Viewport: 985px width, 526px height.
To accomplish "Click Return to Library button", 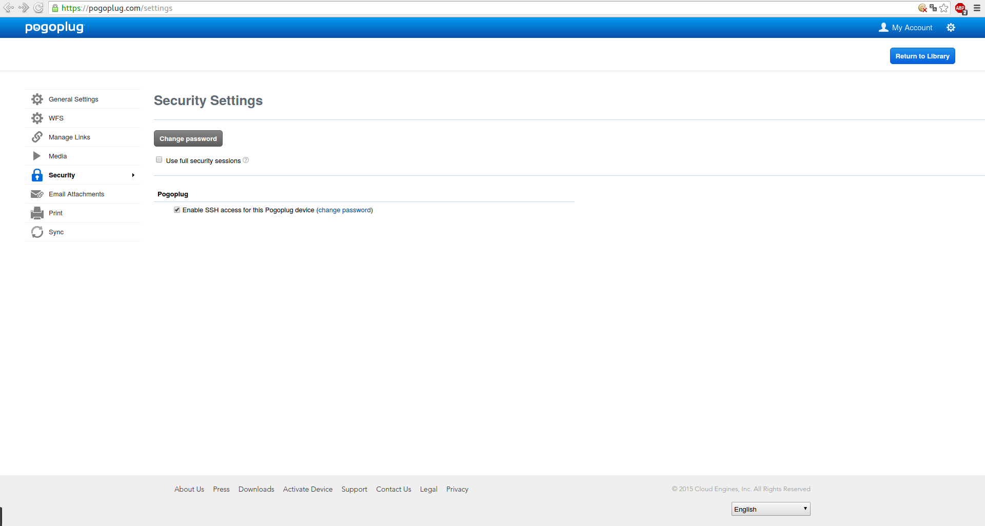I will (x=922, y=56).
